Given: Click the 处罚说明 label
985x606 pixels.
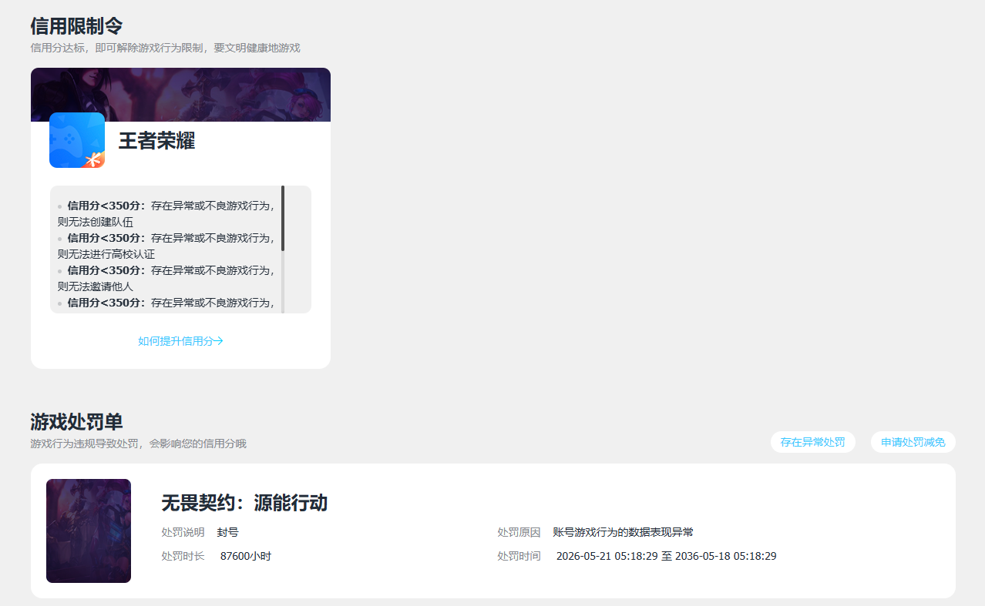Looking at the screenshot, I should pyautogui.click(x=183, y=532).
